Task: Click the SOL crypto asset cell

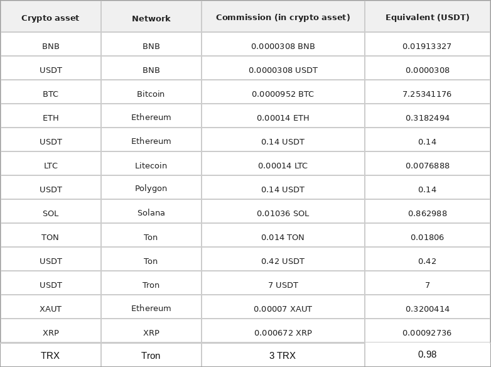Action: click(50, 214)
